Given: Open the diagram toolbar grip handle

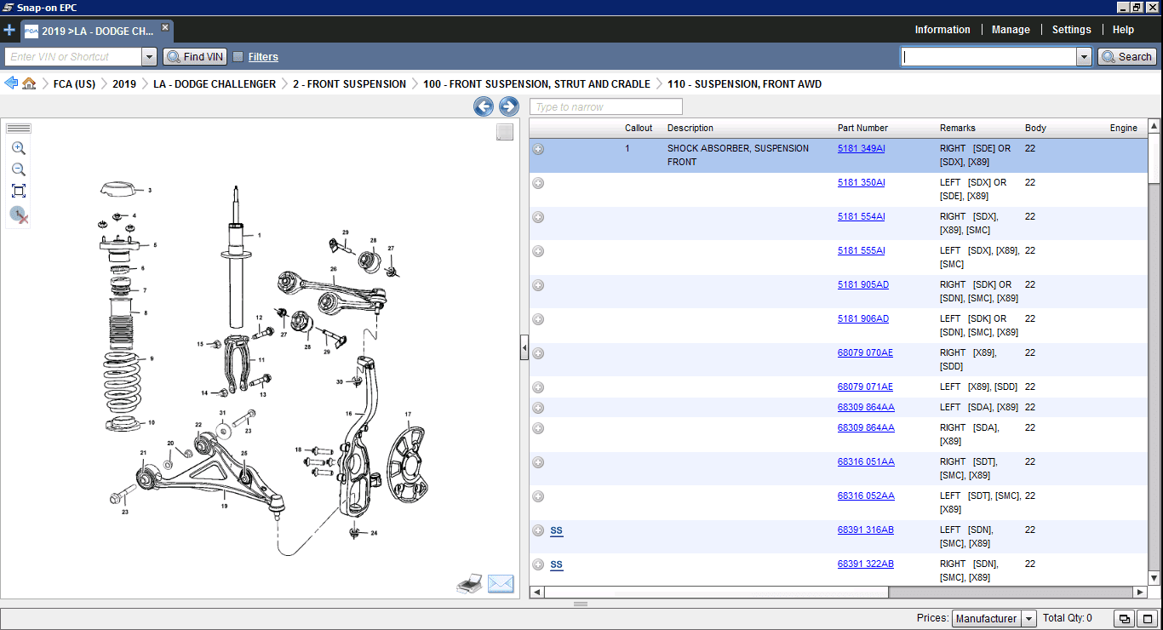Looking at the screenshot, I should point(19,129).
